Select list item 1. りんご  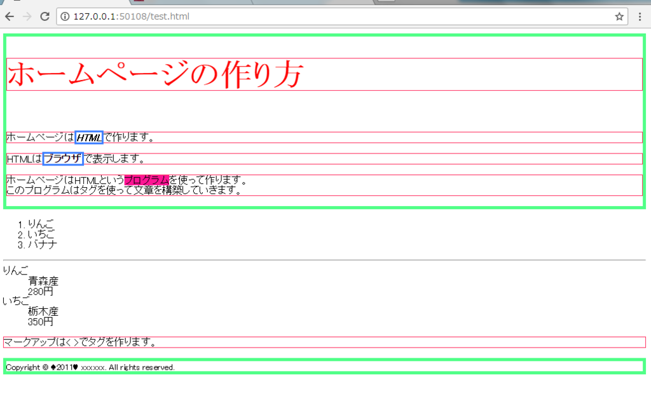(x=36, y=224)
